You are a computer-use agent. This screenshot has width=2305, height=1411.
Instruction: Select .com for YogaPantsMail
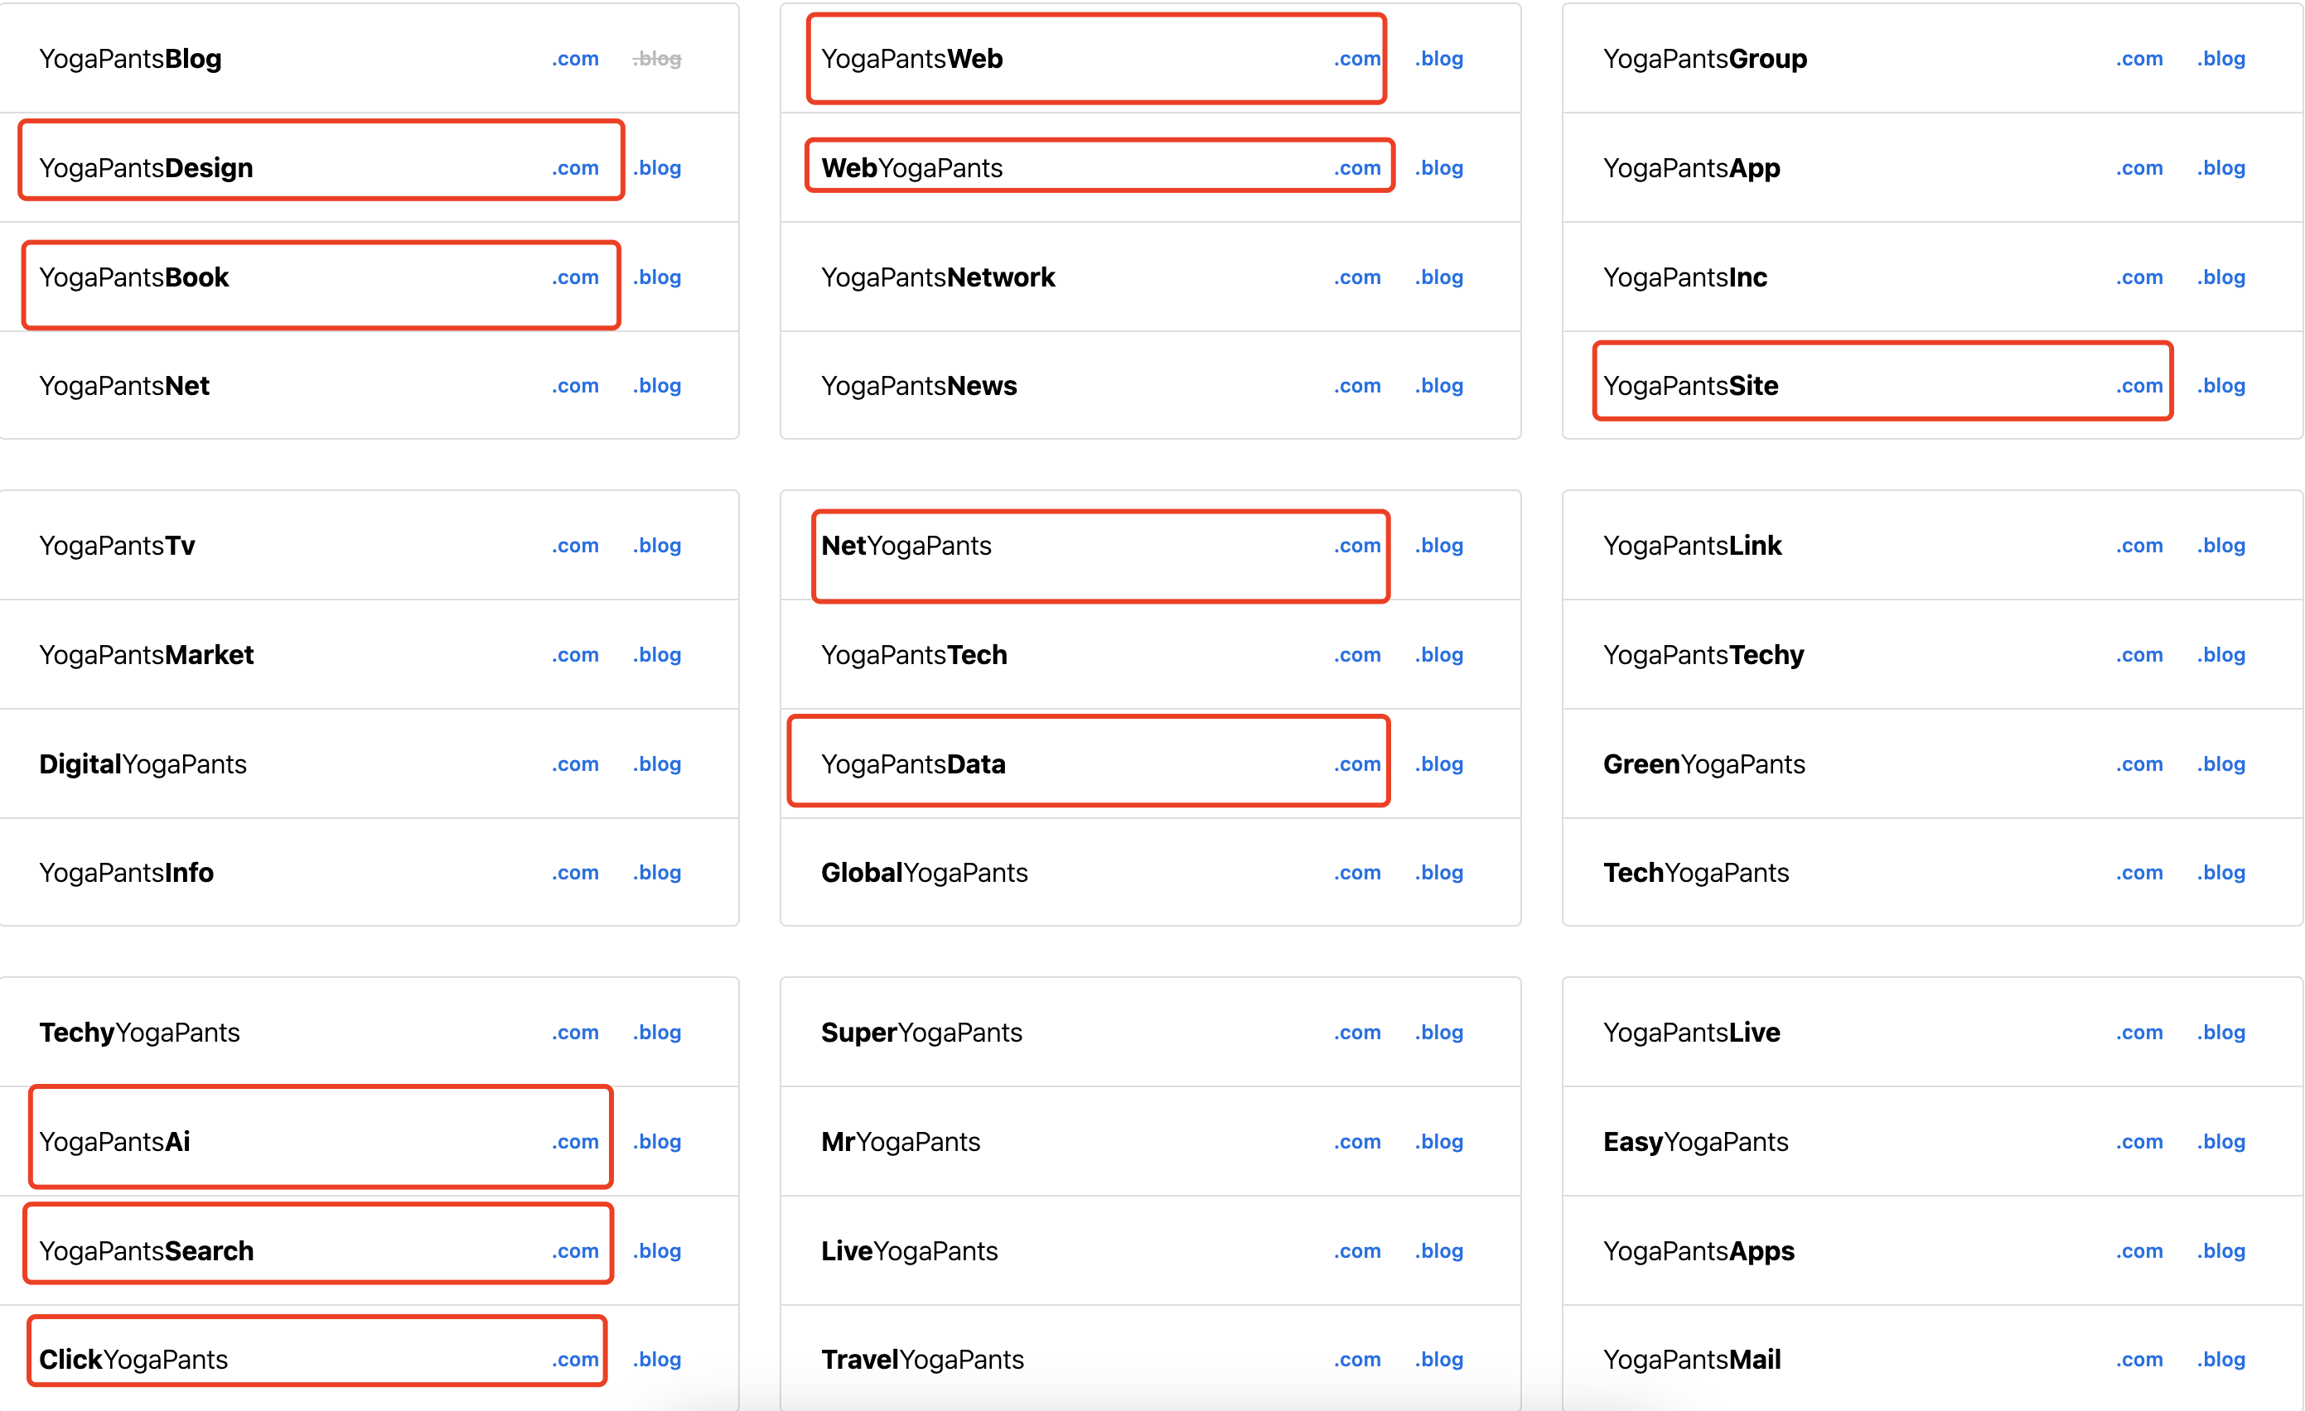tap(2139, 1359)
